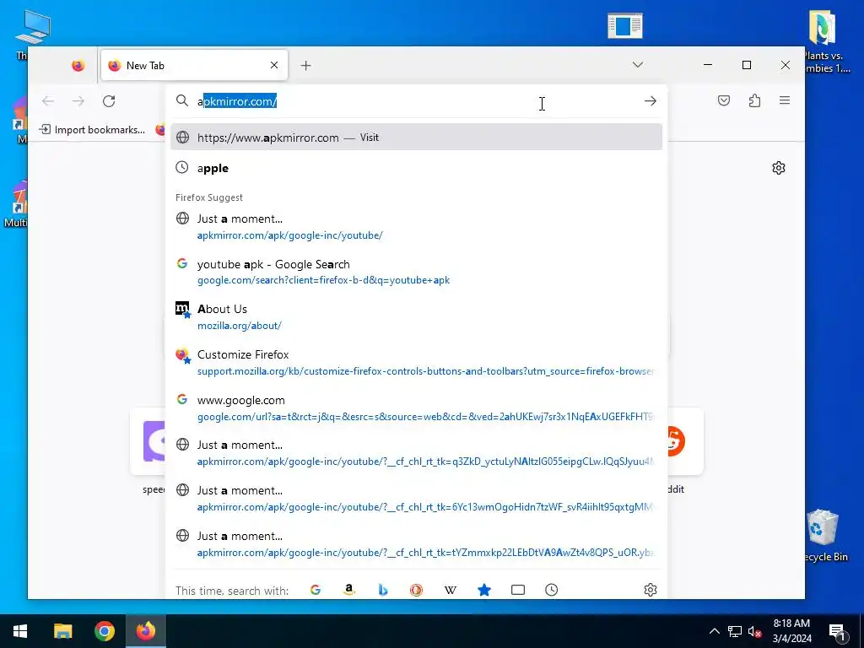The width and height of the screenshot is (864, 648).
Task: Go back to the previous page
Action: pos(48,101)
